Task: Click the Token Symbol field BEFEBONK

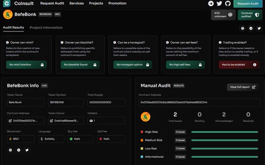Action: click(x=66, y=102)
